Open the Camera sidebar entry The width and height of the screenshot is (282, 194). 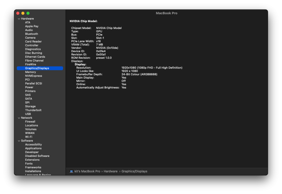pyautogui.click(x=30, y=38)
